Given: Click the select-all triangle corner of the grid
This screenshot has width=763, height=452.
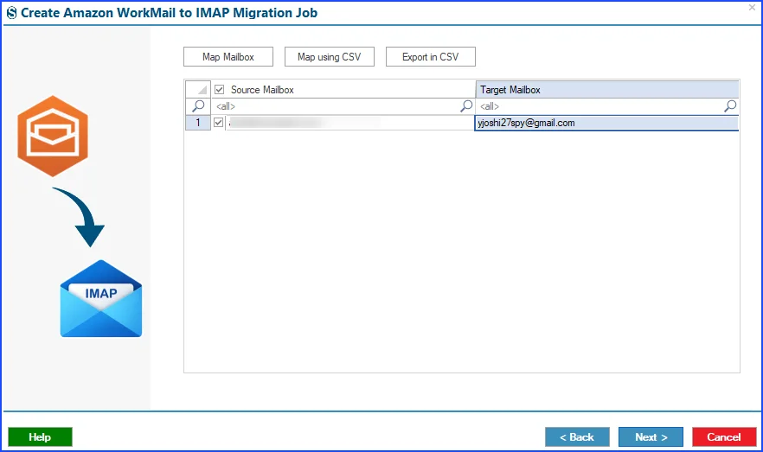Looking at the screenshot, I should click(x=198, y=89).
